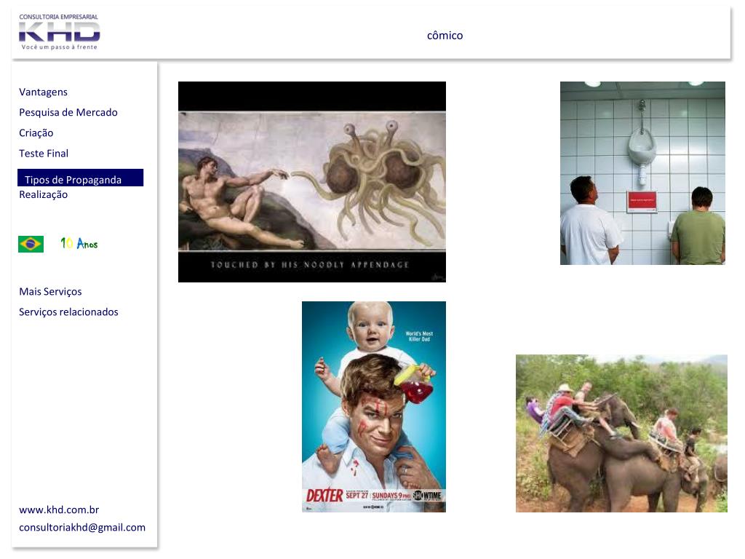Image resolution: width=745 pixels, height=559 pixels.
Task: Open the Dexter Showtime poster image
Action: click(x=374, y=407)
